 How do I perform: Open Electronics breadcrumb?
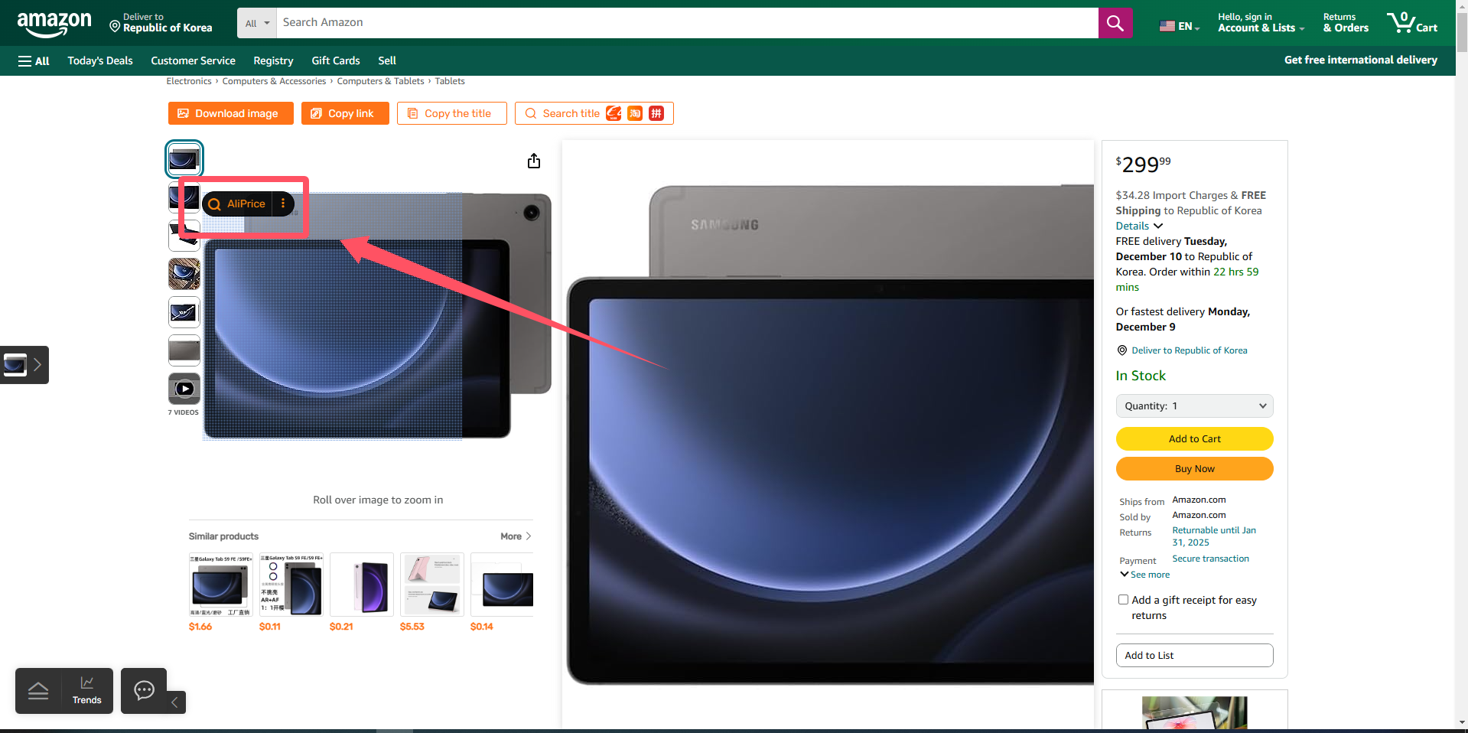[x=189, y=81]
